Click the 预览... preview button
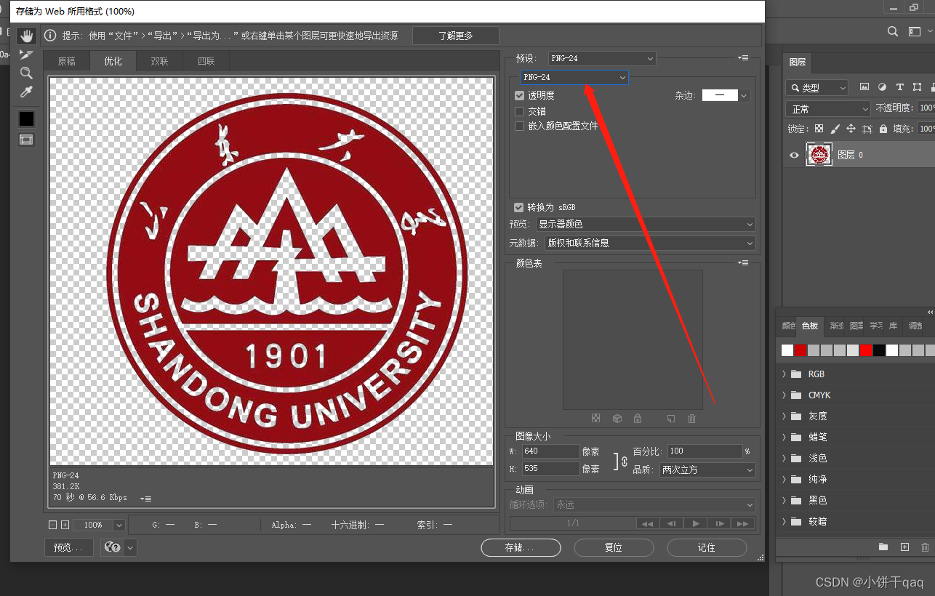The image size is (935, 596). pos(69,547)
